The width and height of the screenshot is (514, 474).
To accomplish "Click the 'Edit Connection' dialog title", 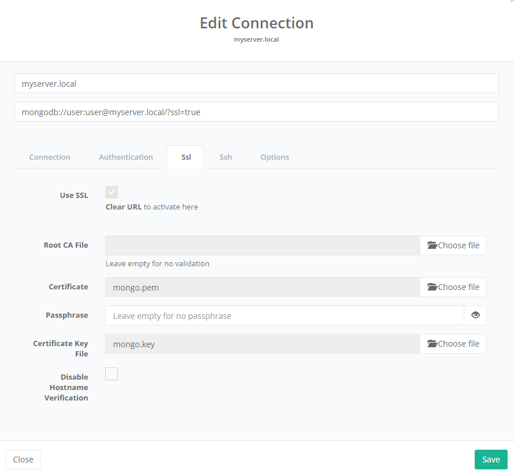I will pos(257,23).
